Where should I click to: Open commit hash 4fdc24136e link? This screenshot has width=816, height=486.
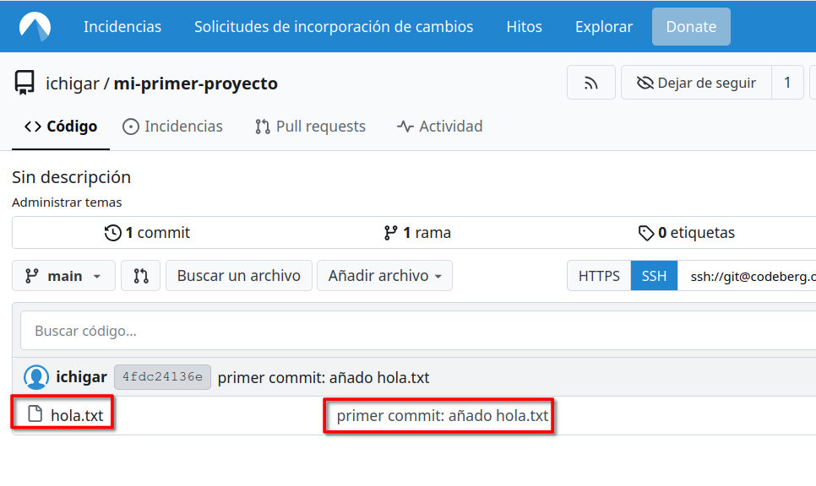tap(162, 377)
